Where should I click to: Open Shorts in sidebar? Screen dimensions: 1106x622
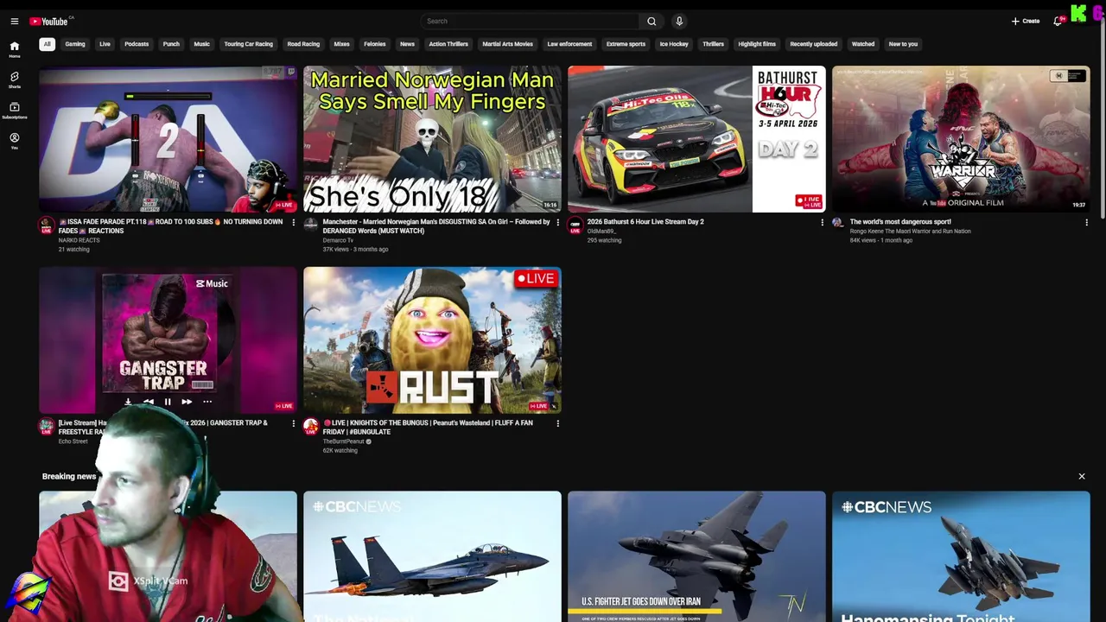[x=14, y=80]
